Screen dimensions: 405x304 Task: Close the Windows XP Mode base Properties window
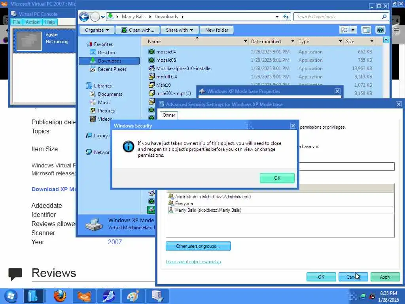click(x=337, y=91)
